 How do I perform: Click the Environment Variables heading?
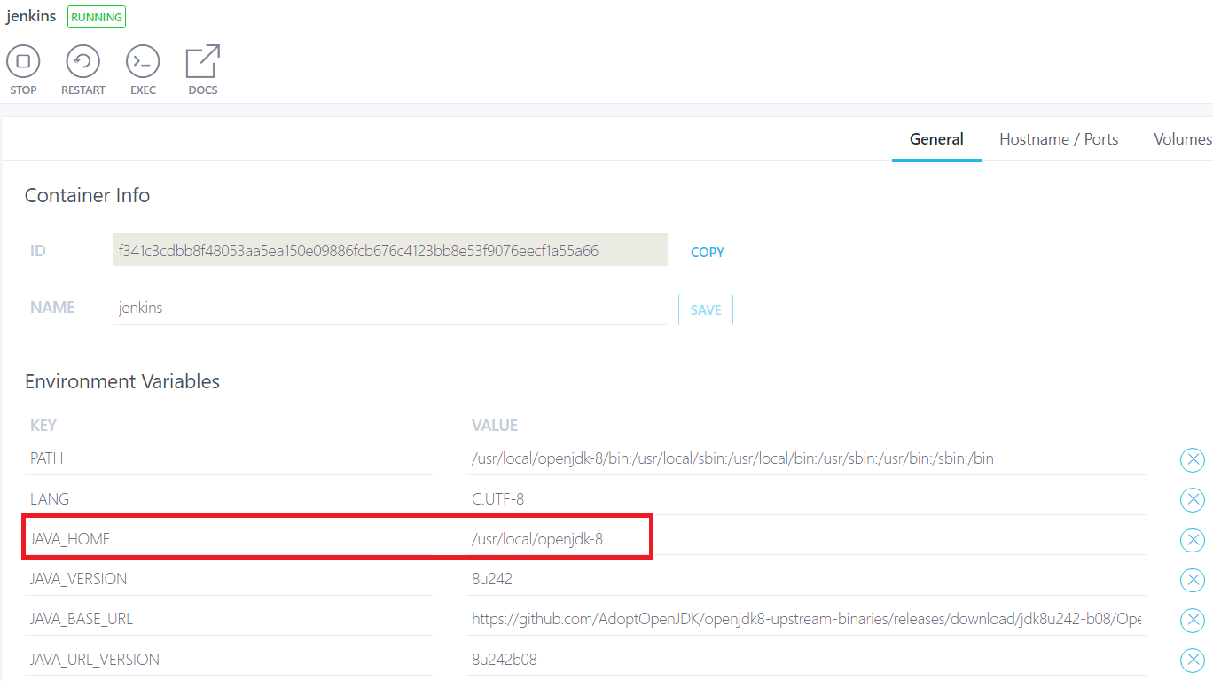(x=122, y=381)
